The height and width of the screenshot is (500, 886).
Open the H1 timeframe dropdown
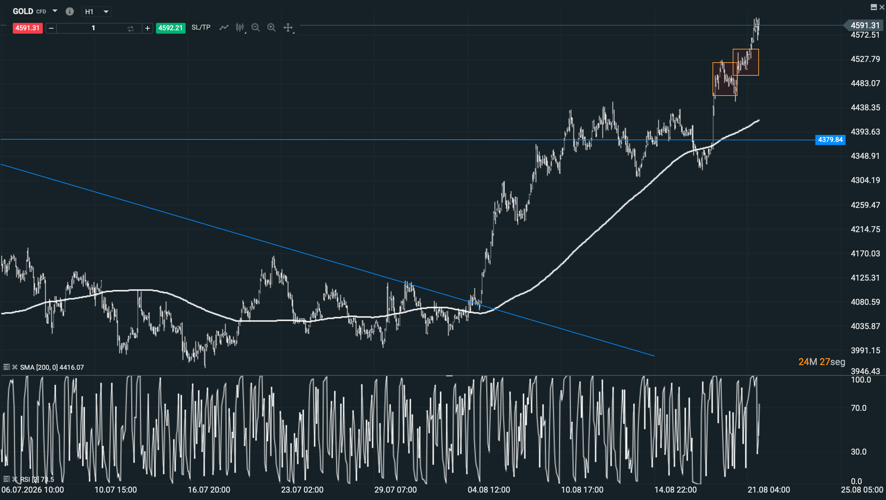[x=97, y=12]
